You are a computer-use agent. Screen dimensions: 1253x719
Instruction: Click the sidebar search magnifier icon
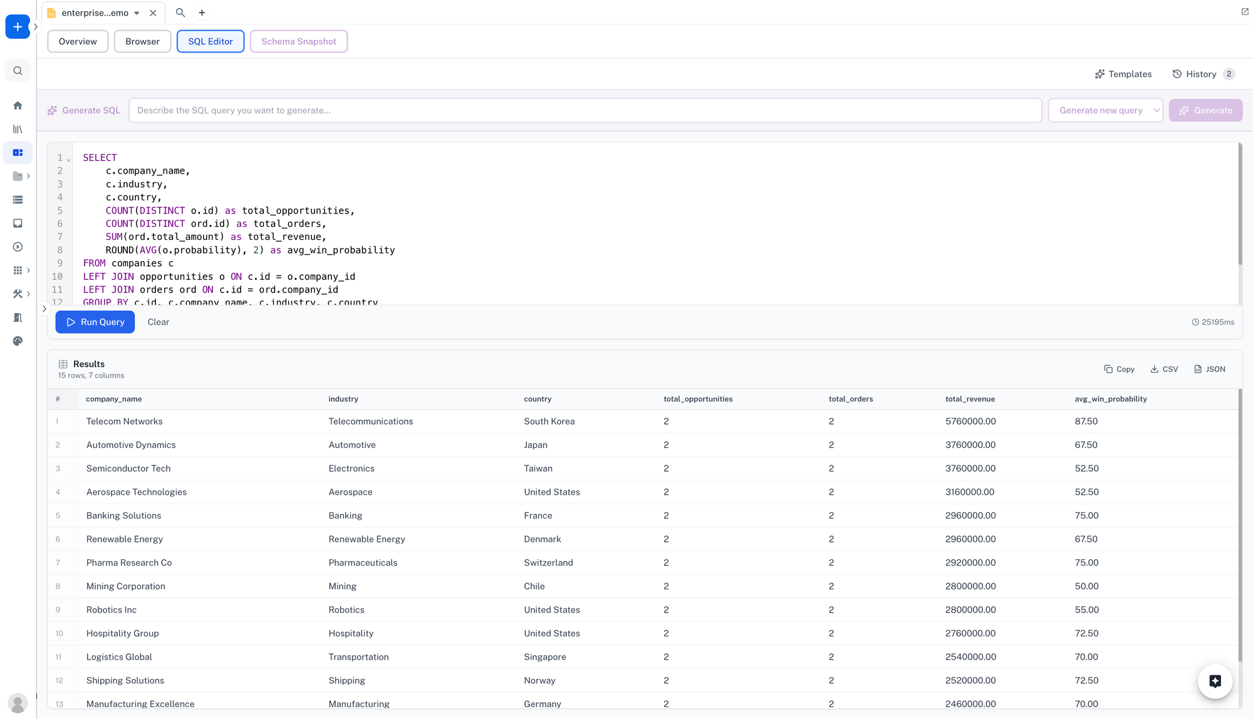pos(18,71)
